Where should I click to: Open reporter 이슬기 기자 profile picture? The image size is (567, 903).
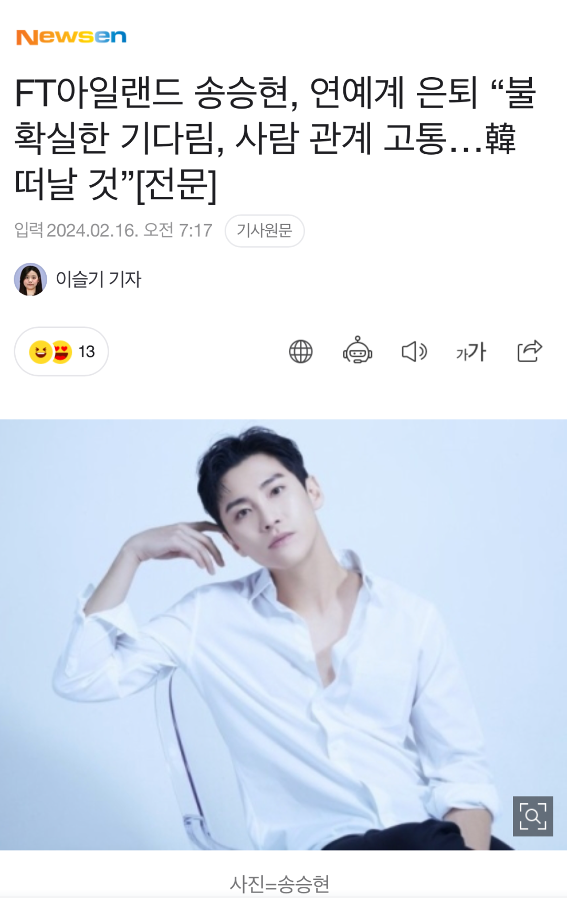(x=30, y=280)
